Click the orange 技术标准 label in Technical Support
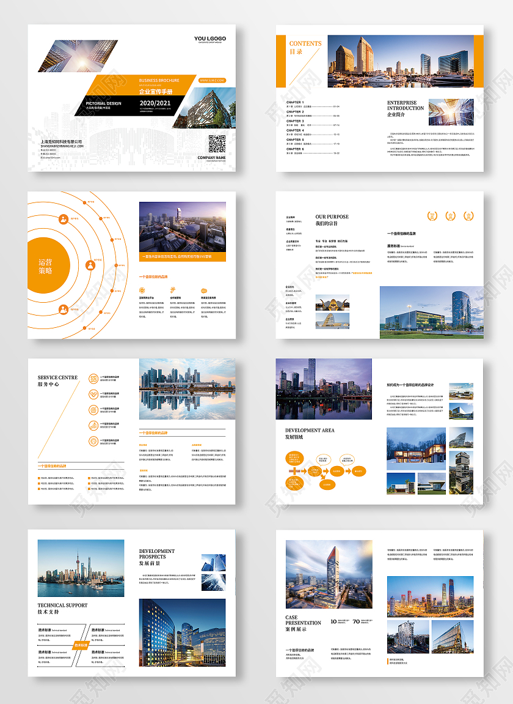This screenshot has width=513, height=704. pos(81,645)
